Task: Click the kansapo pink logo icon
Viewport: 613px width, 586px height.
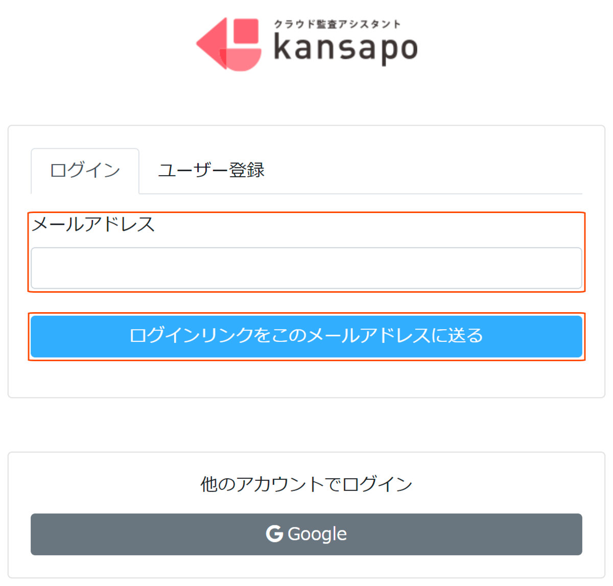Action: point(229,44)
